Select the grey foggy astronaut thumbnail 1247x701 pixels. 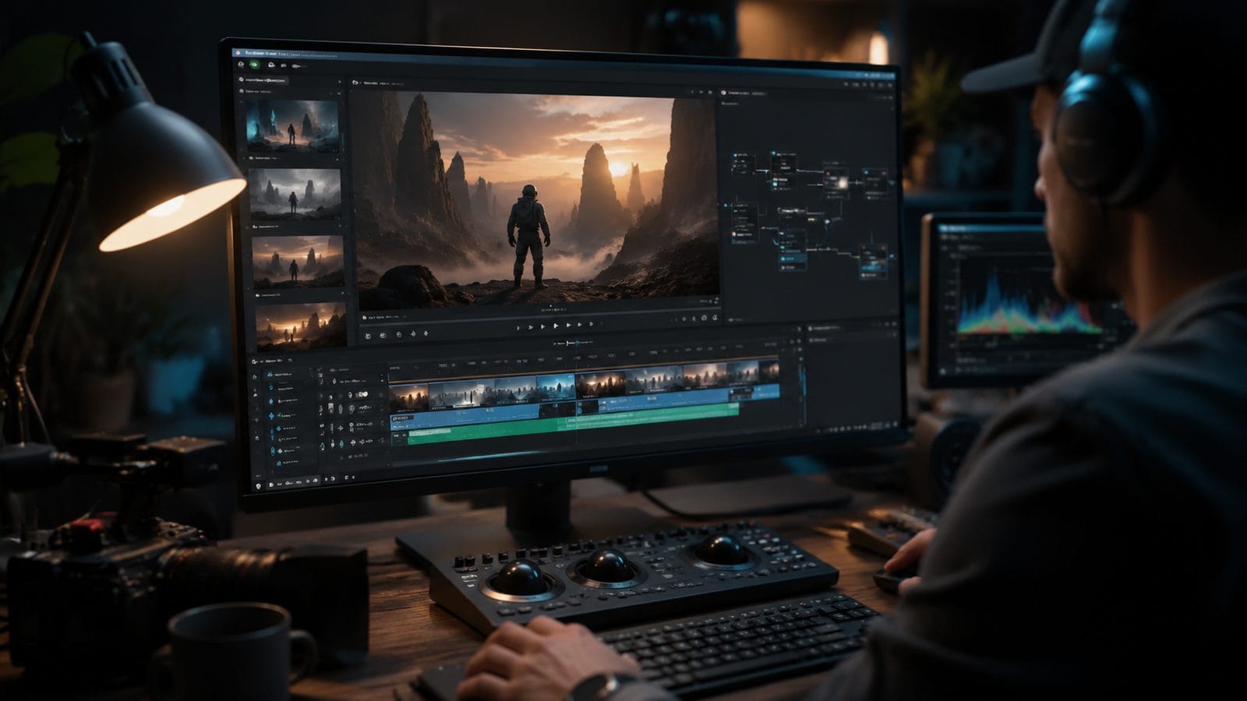tap(295, 193)
